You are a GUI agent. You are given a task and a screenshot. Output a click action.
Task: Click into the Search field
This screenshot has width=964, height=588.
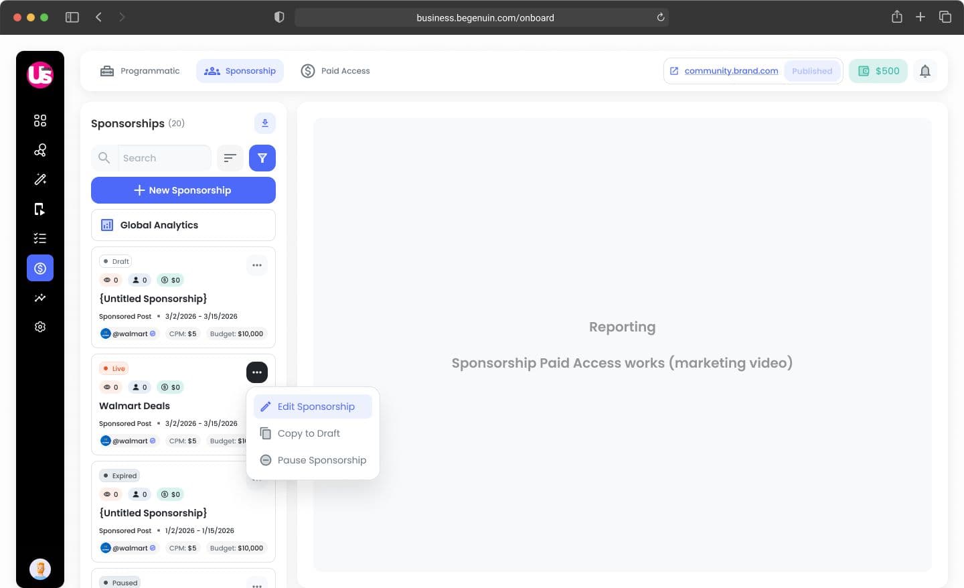click(x=164, y=158)
